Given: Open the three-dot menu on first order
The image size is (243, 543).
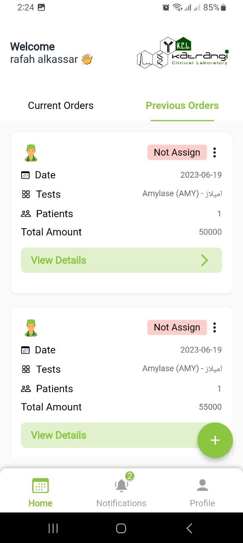Looking at the screenshot, I should click(215, 152).
